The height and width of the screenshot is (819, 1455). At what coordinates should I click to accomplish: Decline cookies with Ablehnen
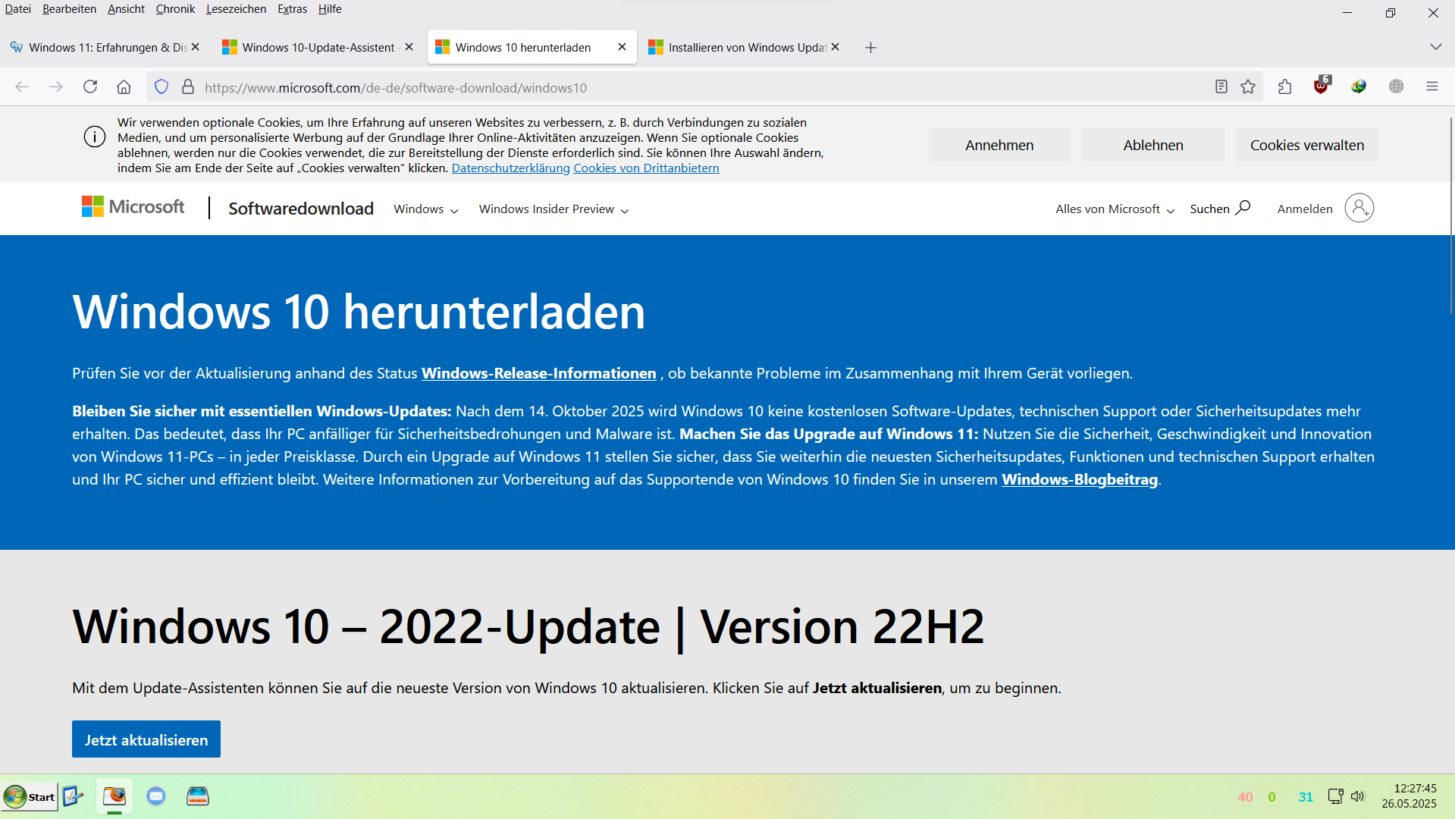(1153, 145)
